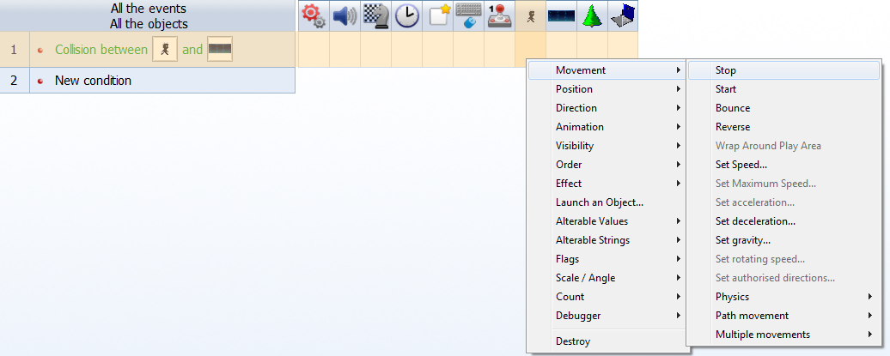The width and height of the screenshot is (890, 356).
Task: Select the Stop movement action
Action: point(783,70)
